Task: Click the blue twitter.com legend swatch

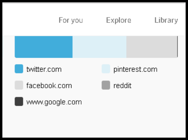Action: 19,69
